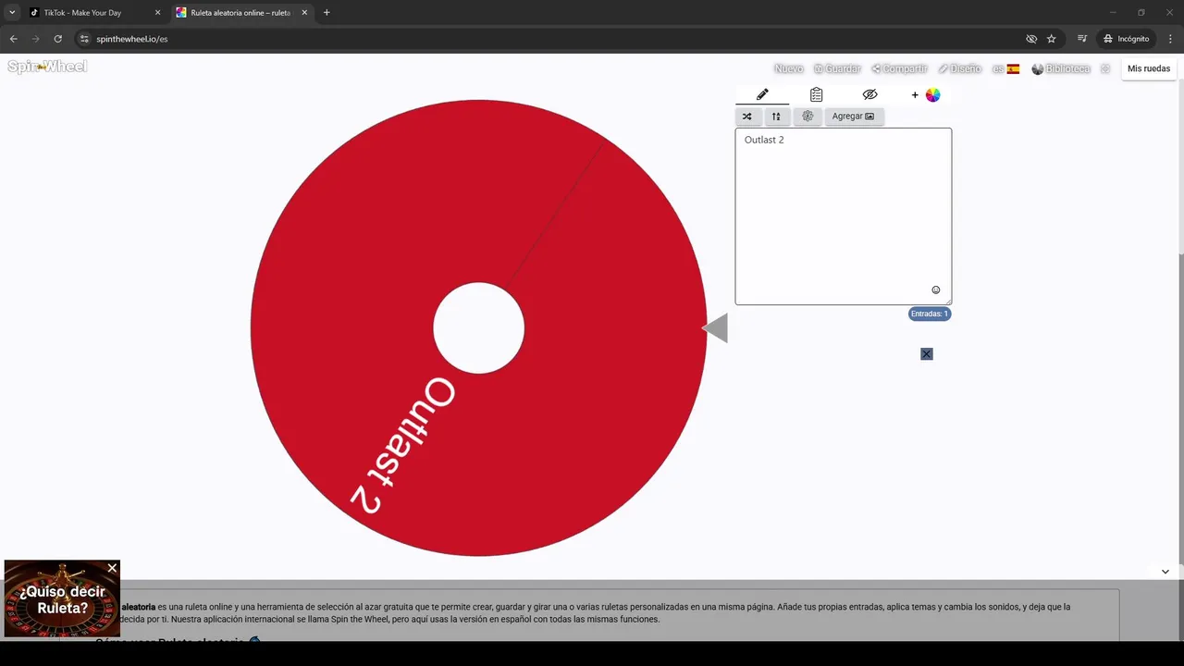Shuffle the entries

pos(746,117)
